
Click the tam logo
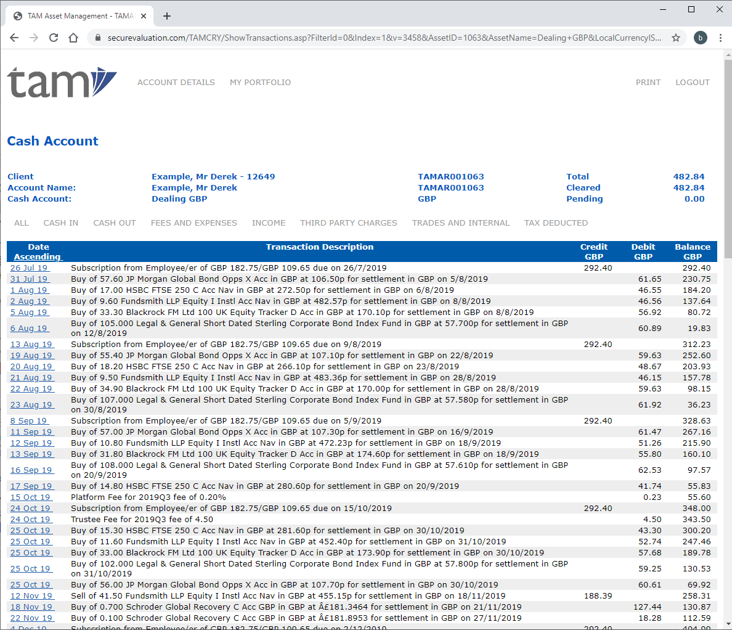click(x=62, y=82)
